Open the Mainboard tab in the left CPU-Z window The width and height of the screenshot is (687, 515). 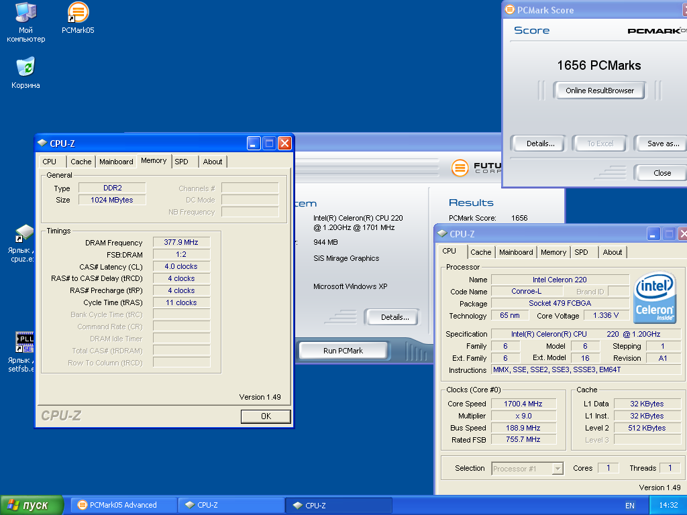(116, 162)
